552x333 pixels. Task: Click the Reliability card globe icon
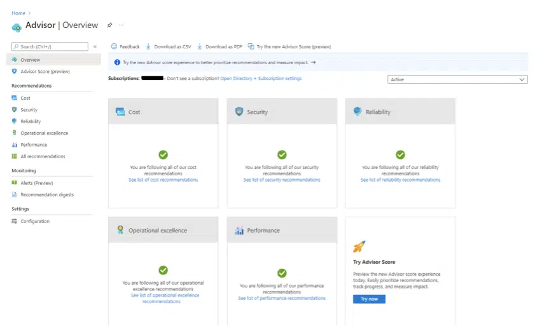pyautogui.click(x=357, y=111)
